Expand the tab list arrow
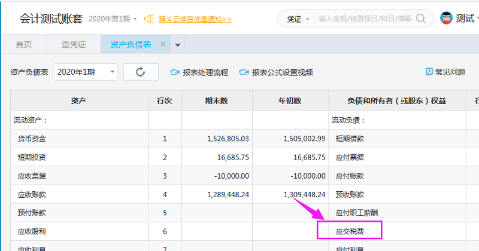 tap(178, 45)
